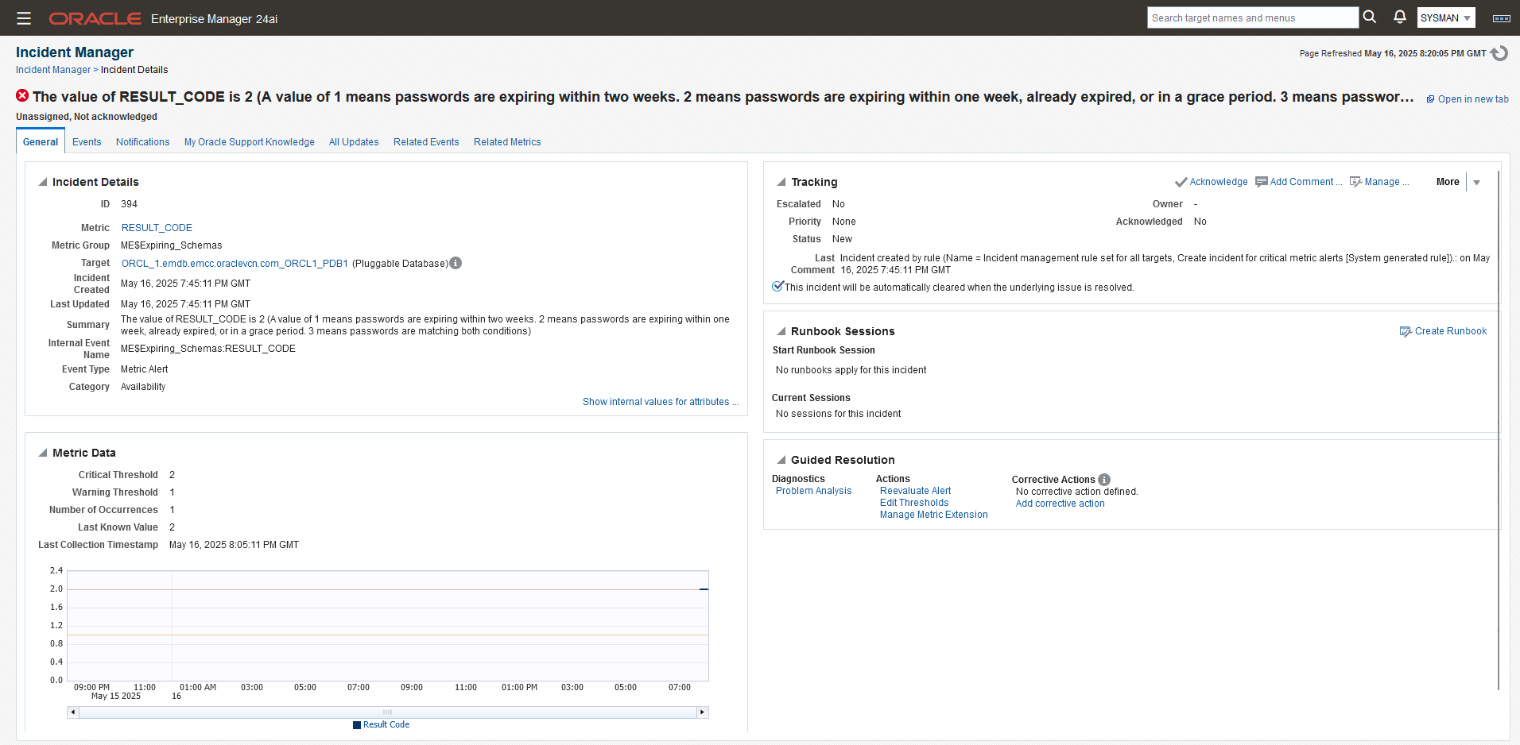Collapse the Incident Details section

tap(43, 182)
